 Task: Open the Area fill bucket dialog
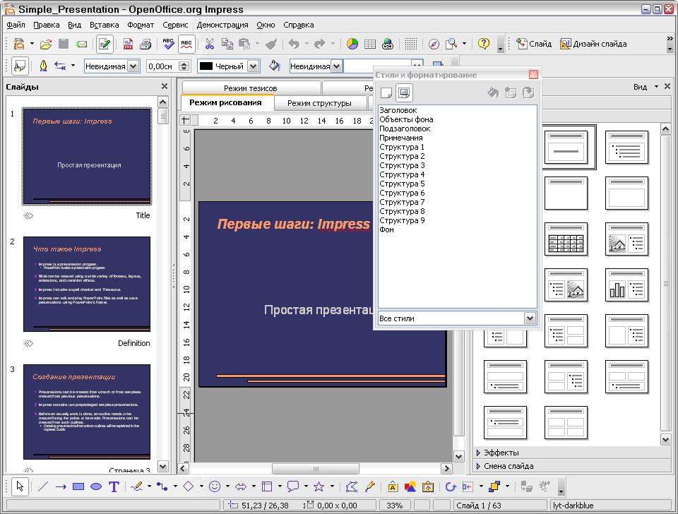274,66
